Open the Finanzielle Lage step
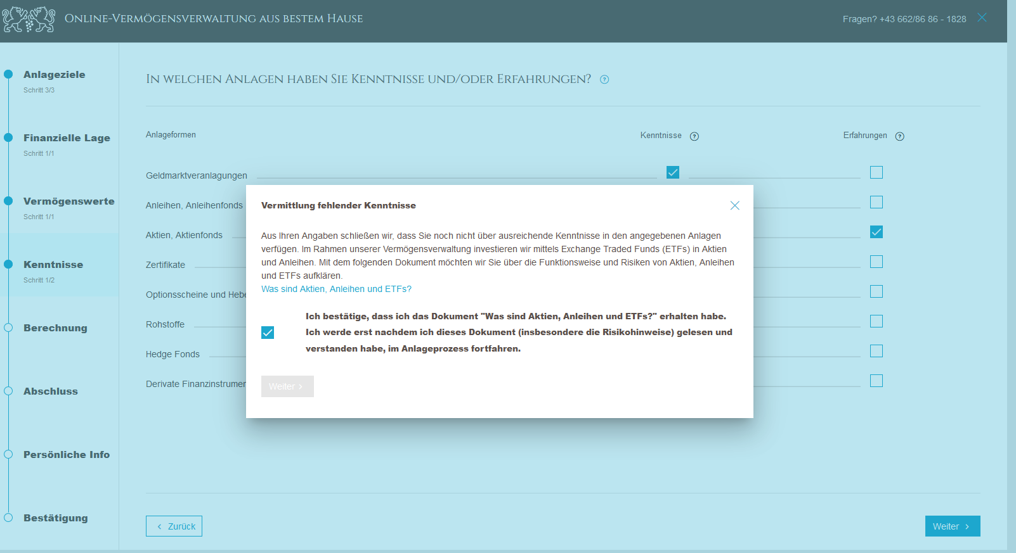Screen dimensions: 1016x553 pyautogui.click(x=67, y=138)
